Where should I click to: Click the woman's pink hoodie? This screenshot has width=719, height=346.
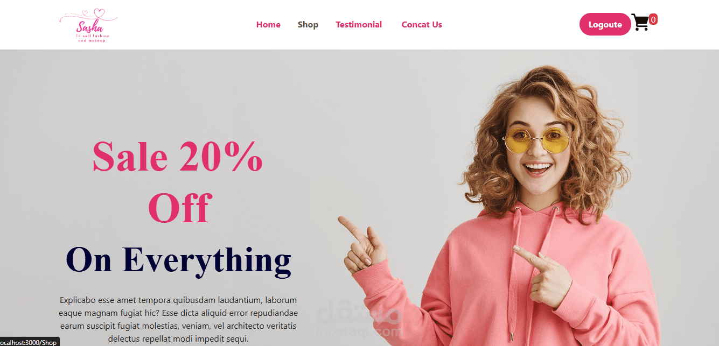click(x=539, y=280)
